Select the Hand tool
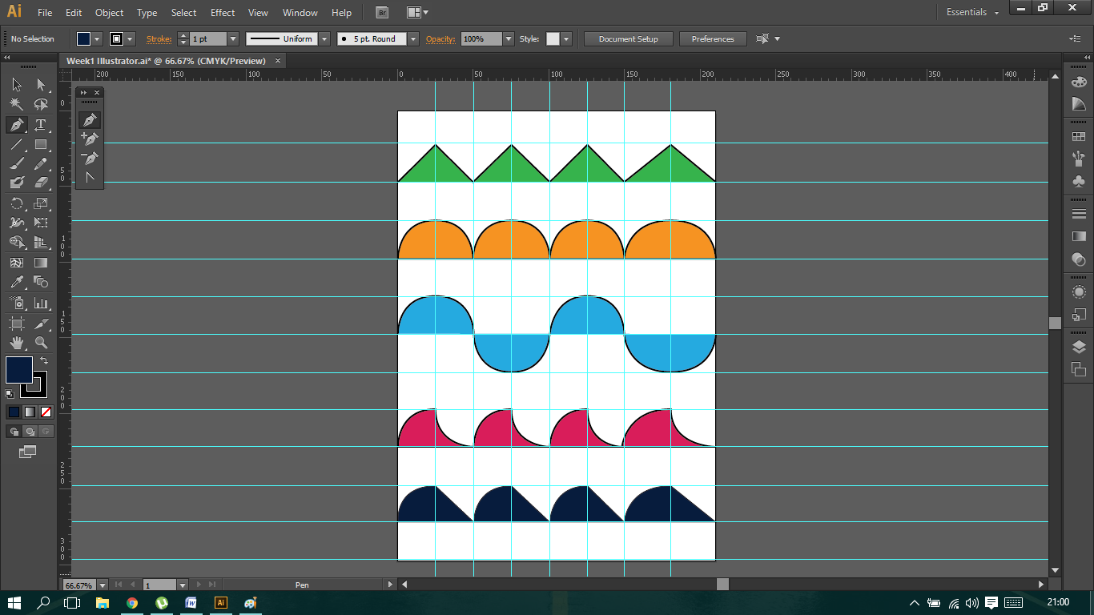The image size is (1094, 615). [x=16, y=343]
